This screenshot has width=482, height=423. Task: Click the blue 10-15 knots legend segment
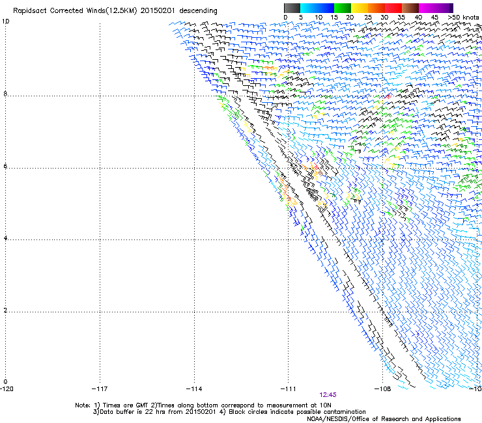coord(326,8)
